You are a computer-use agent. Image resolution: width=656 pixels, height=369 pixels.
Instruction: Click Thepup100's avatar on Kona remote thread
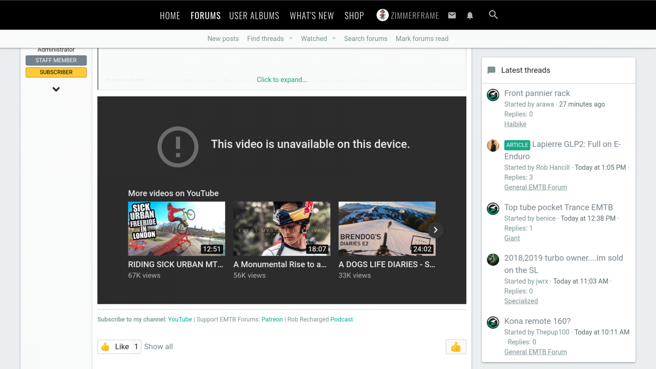click(493, 323)
